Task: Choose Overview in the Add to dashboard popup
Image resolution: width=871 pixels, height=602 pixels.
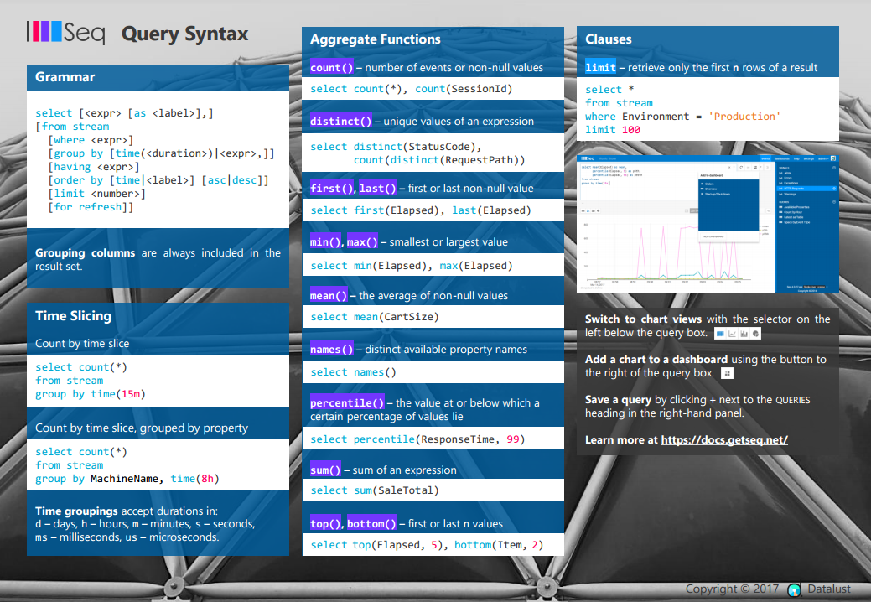Action: [711, 189]
